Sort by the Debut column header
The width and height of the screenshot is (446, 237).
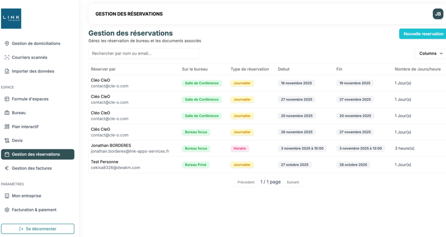(x=283, y=69)
